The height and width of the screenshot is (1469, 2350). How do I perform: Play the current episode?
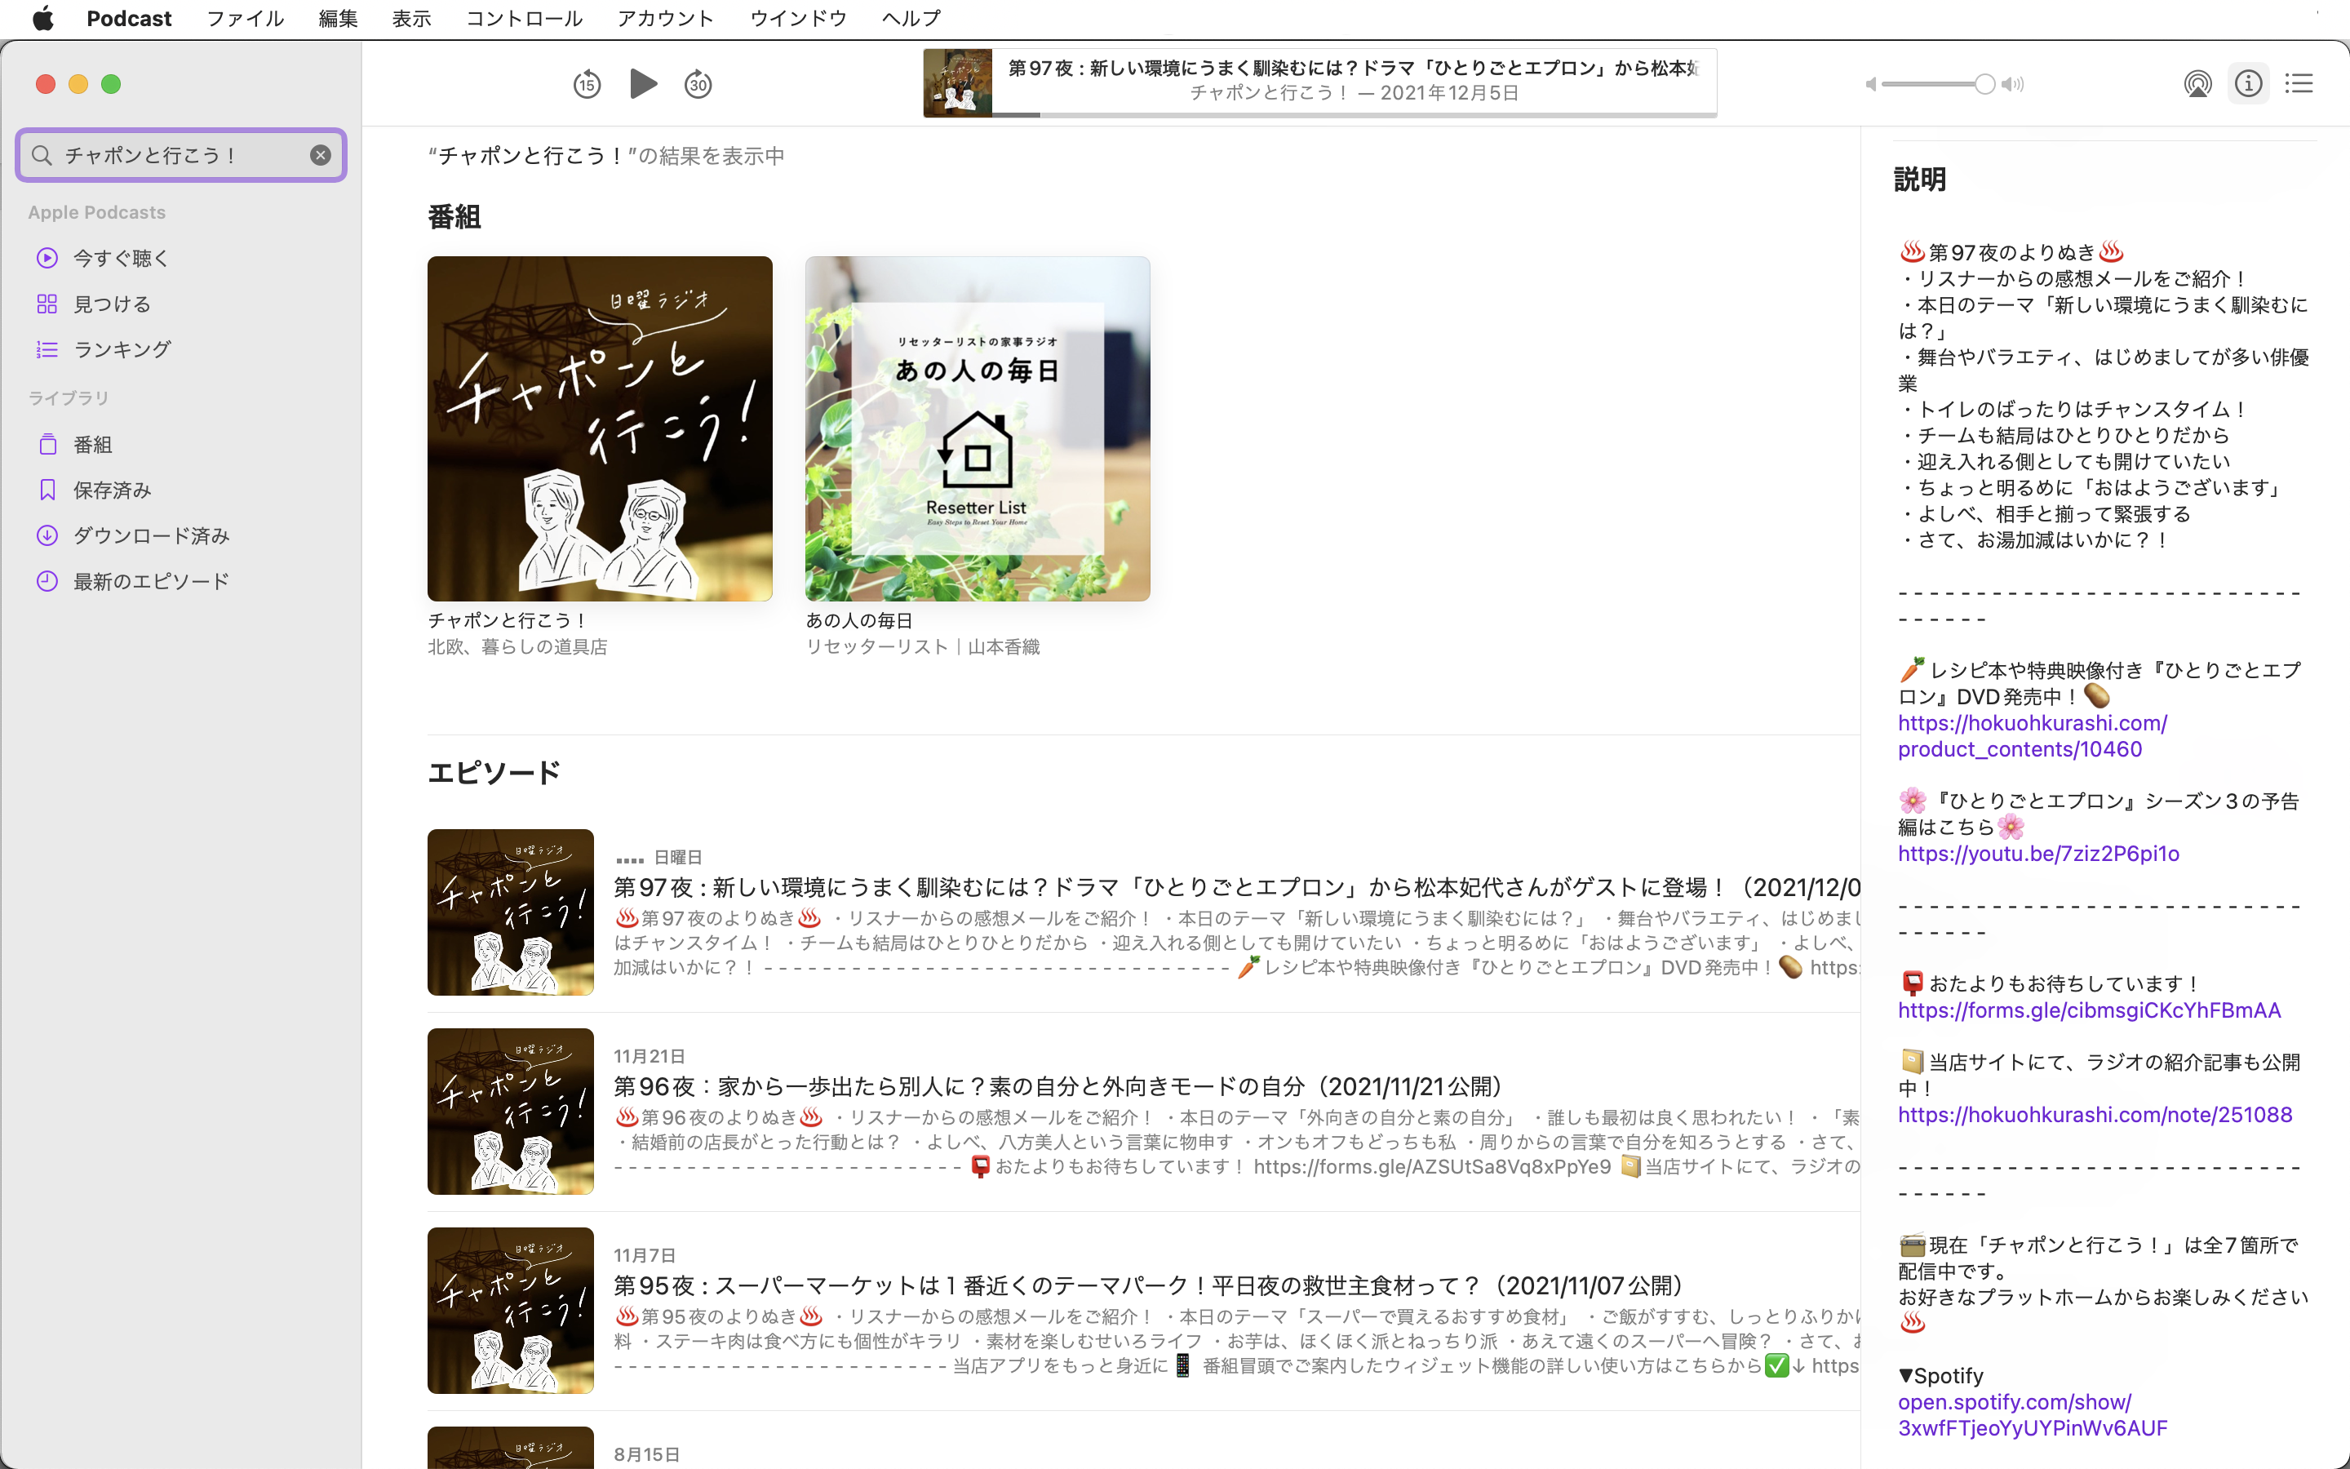tap(643, 83)
